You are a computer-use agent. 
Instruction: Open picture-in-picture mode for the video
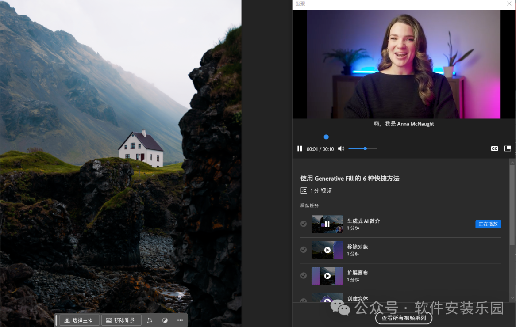508,149
